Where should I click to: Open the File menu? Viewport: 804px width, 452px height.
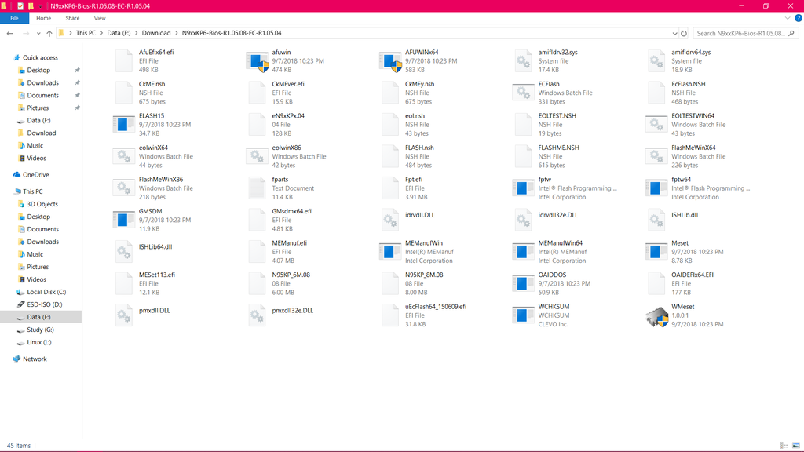pos(14,18)
